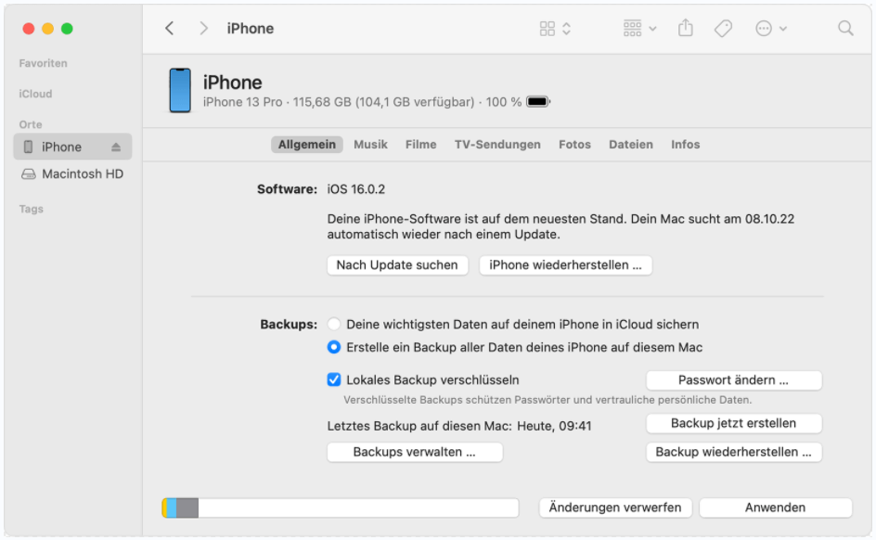Viewport: 876px width, 540px height.
Task: Open the more actions ellipsis menu
Action: click(x=771, y=29)
